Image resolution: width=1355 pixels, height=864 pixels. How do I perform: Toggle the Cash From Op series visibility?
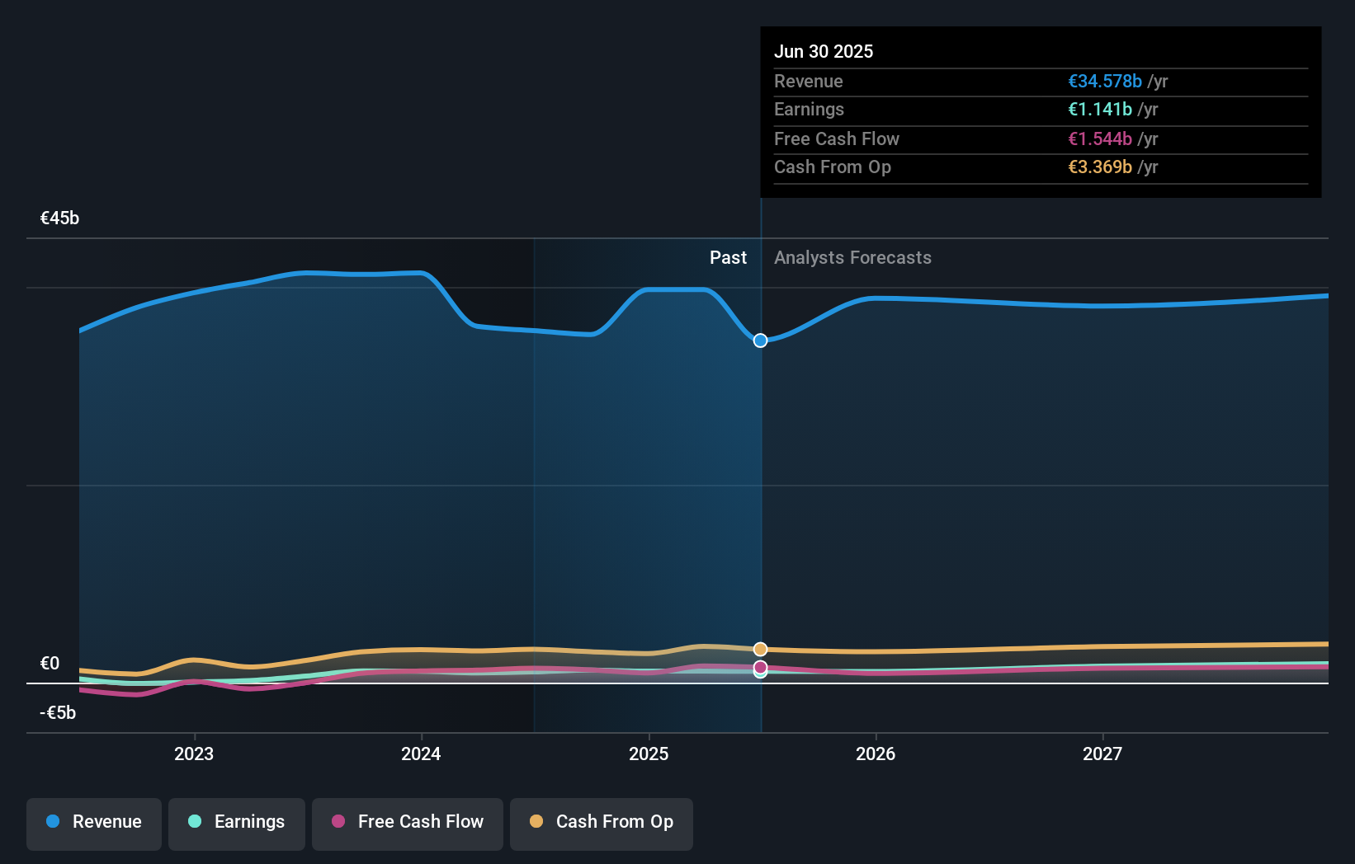(x=601, y=824)
